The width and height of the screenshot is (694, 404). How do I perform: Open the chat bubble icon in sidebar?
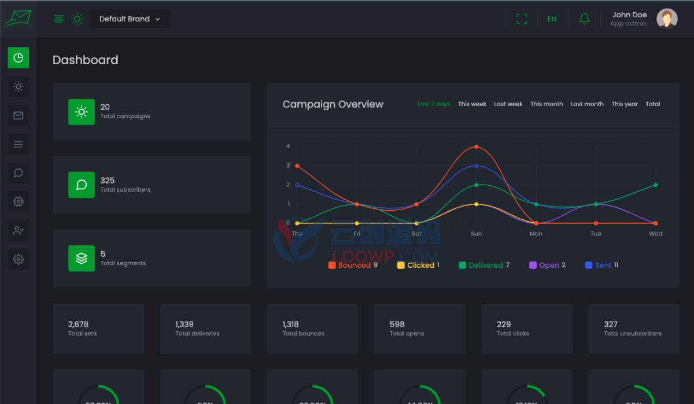[x=18, y=173]
